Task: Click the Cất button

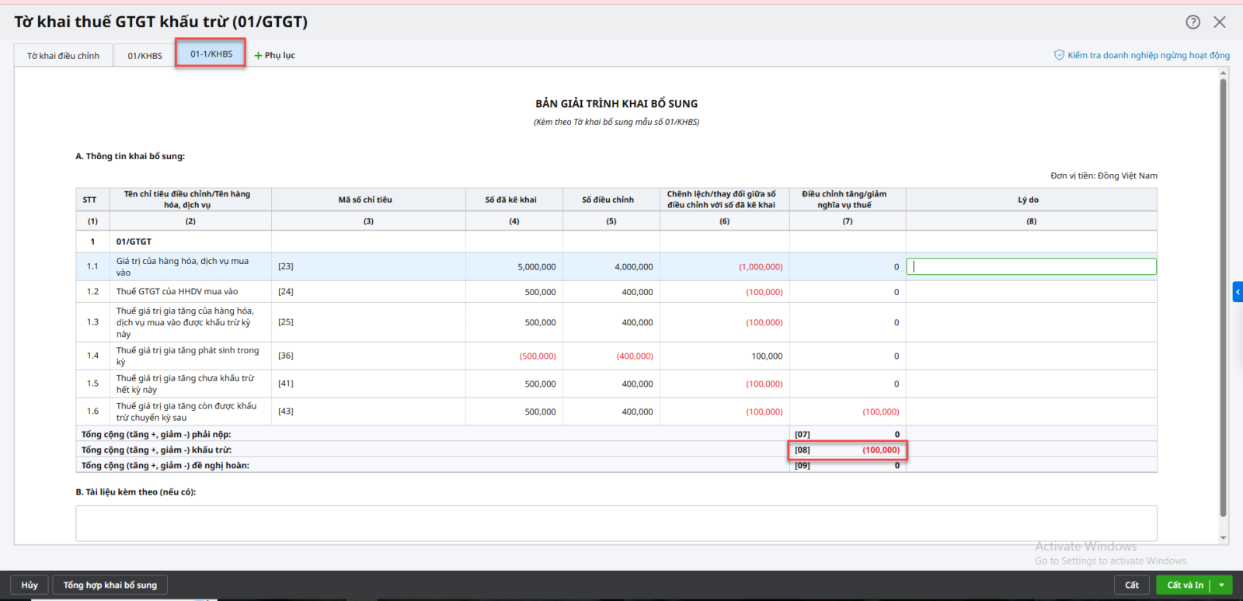Action: point(1131,585)
